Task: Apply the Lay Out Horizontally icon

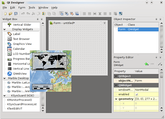Action: (84, 14)
